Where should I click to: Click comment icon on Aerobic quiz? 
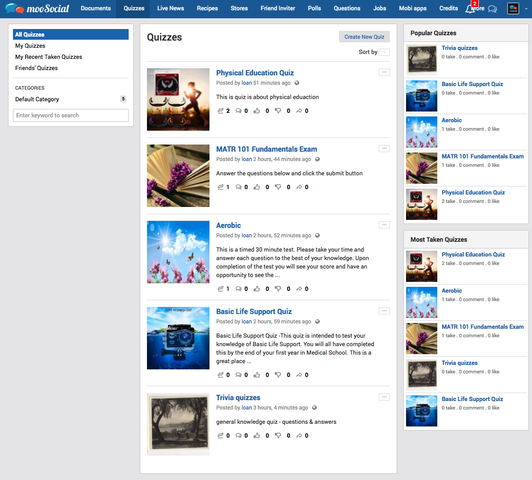[239, 289]
